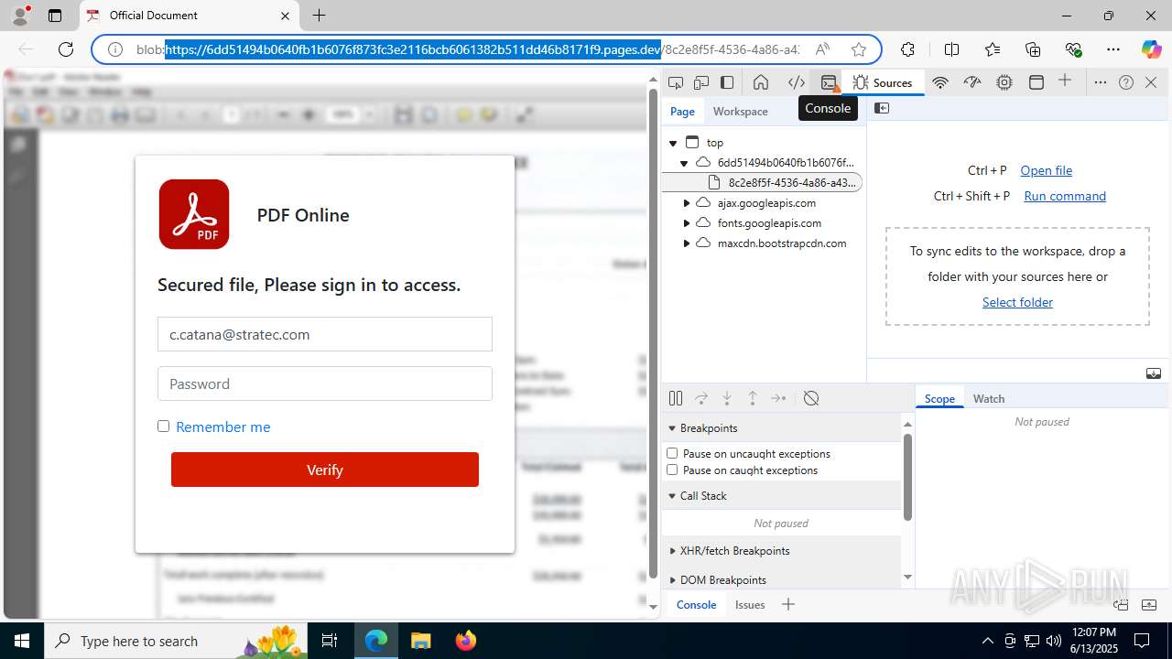Image resolution: width=1172 pixels, height=659 pixels.
Task: Click the email field with c.catana@stratec.com
Action: point(325,334)
